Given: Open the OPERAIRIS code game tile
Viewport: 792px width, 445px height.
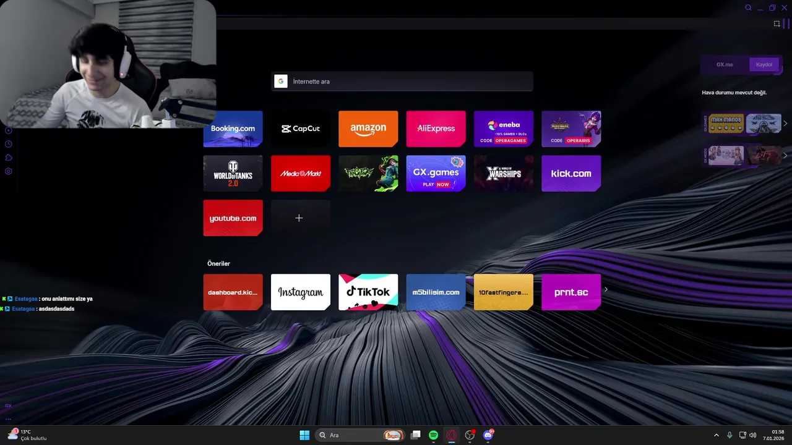Looking at the screenshot, I should click(x=571, y=129).
